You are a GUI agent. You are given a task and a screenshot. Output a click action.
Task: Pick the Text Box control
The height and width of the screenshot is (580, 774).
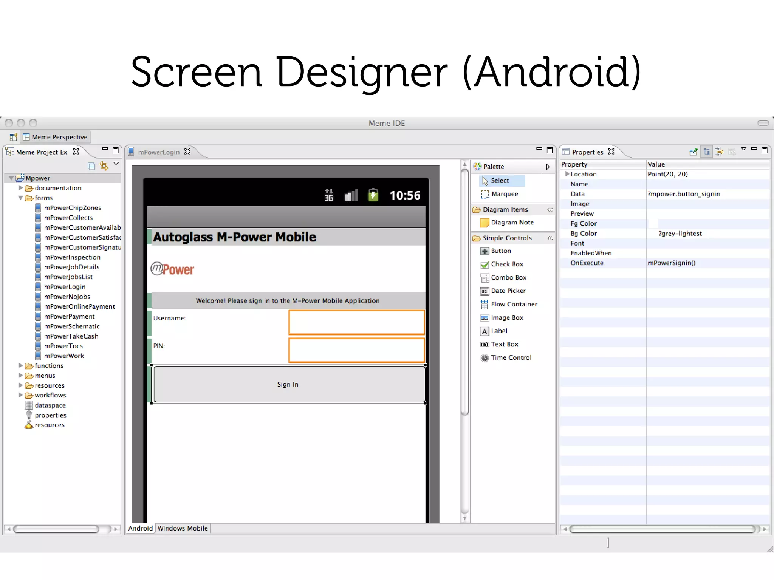(499, 344)
